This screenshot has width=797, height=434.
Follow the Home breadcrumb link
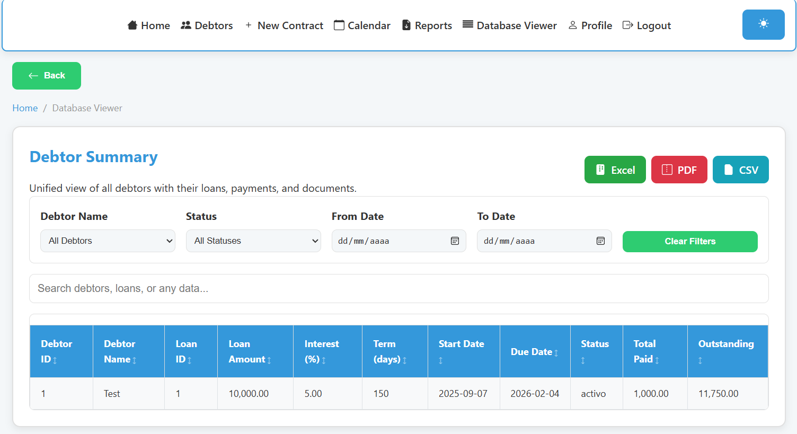pos(25,108)
